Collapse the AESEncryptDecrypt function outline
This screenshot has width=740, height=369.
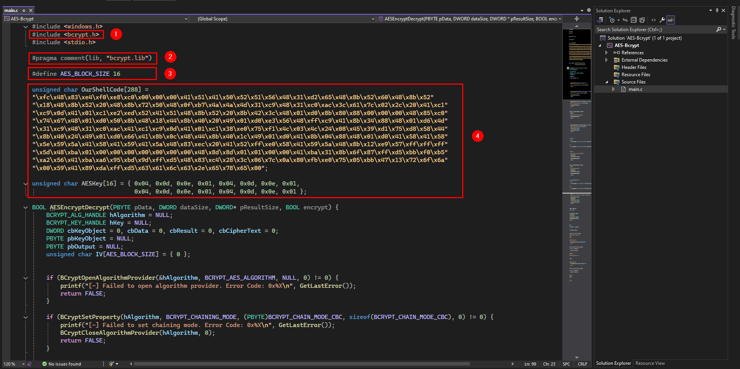click(x=26, y=207)
